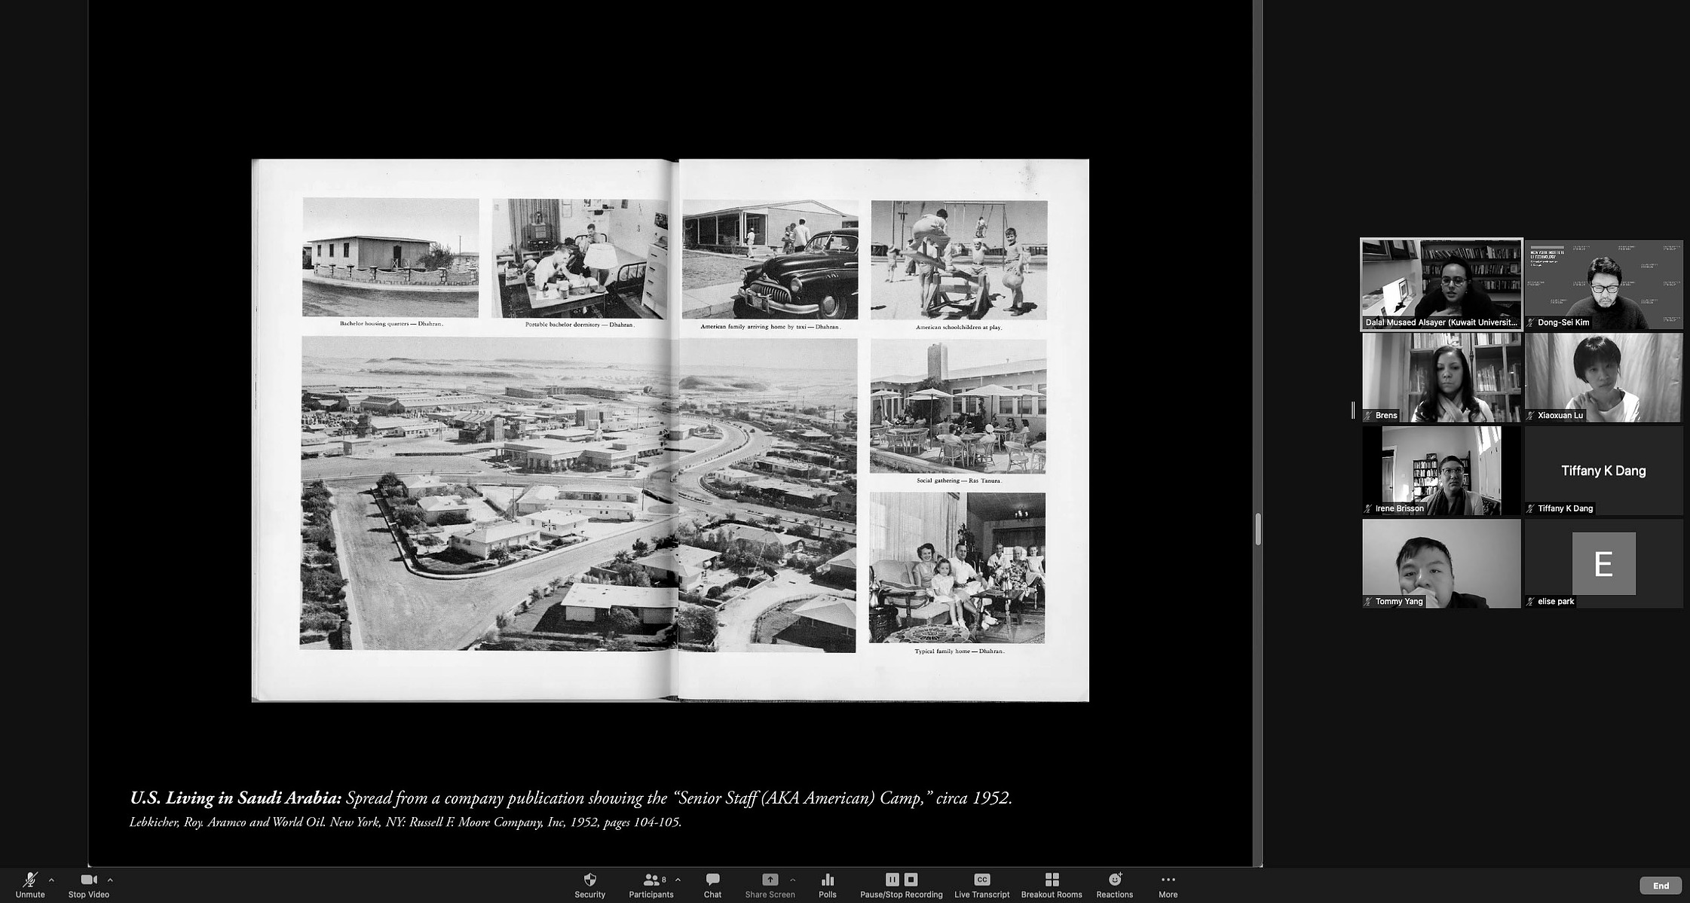Click the End meeting button
1690x903 pixels.
click(x=1661, y=886)
